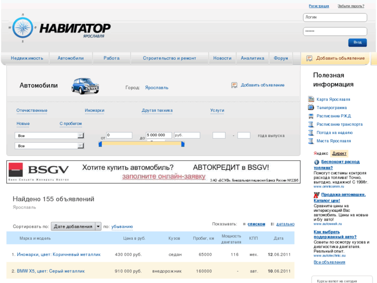Open the Форум menu tab

tap(281, 58)
